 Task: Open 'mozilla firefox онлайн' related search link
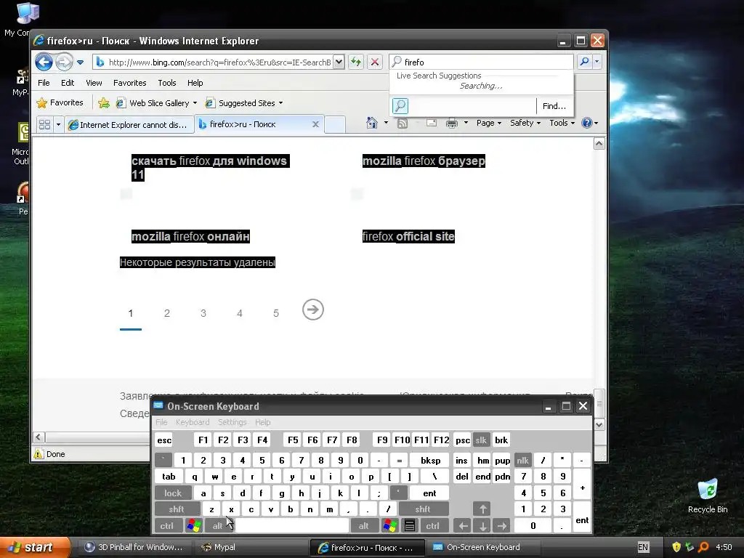pos(190,236)
